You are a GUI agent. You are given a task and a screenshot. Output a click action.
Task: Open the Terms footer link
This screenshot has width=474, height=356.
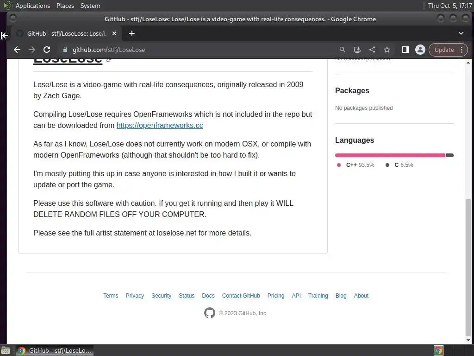pyautogui.click(x=111, y=295)
